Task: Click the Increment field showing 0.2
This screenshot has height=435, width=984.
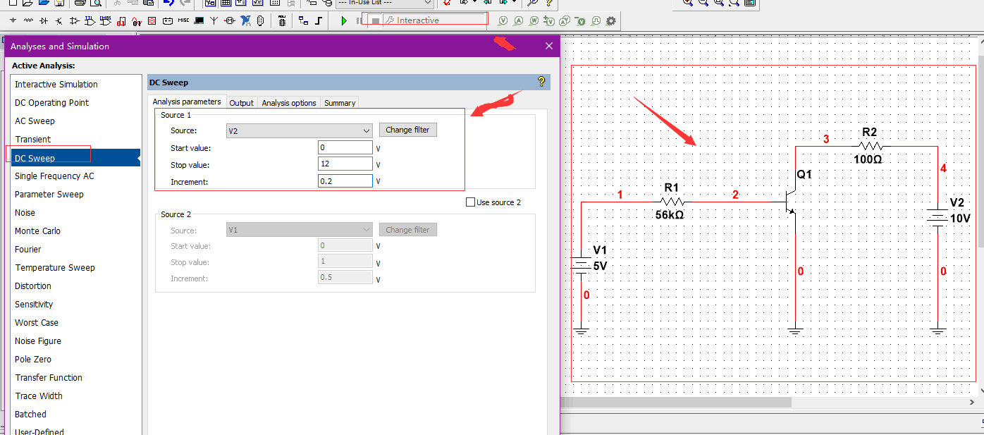Action: click(x=345, y=181)
